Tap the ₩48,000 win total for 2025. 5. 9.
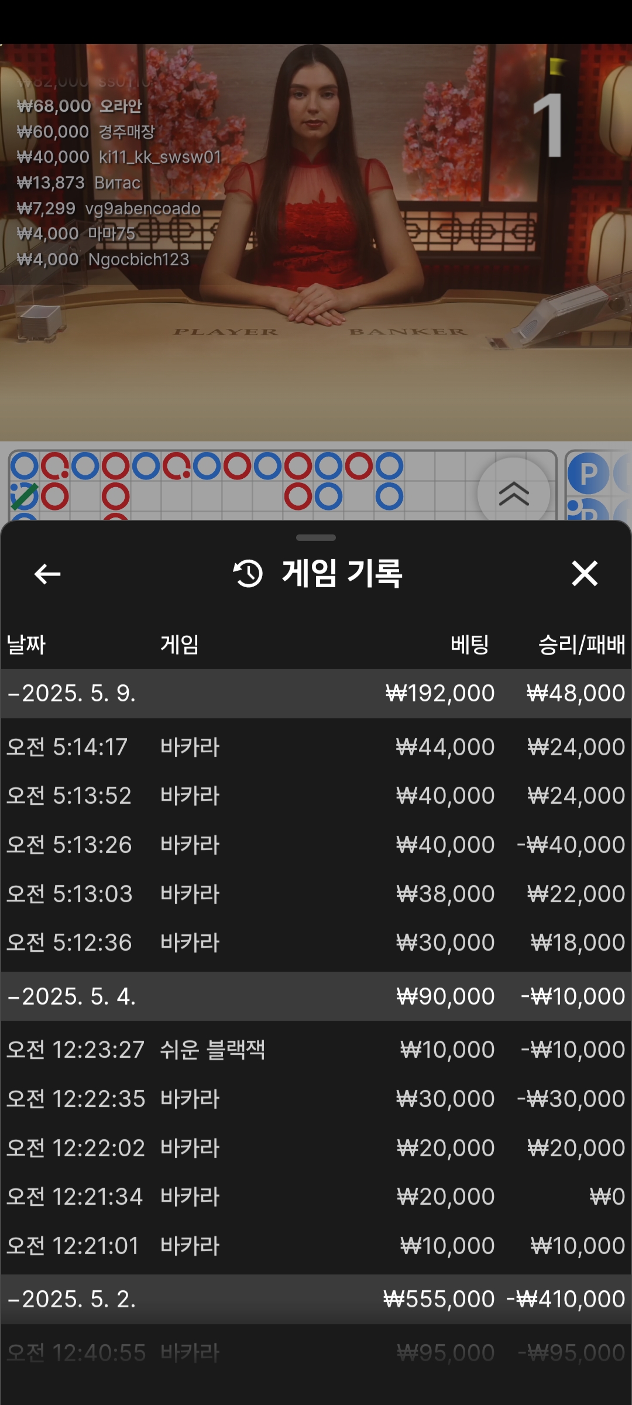 tap(576, 694)
